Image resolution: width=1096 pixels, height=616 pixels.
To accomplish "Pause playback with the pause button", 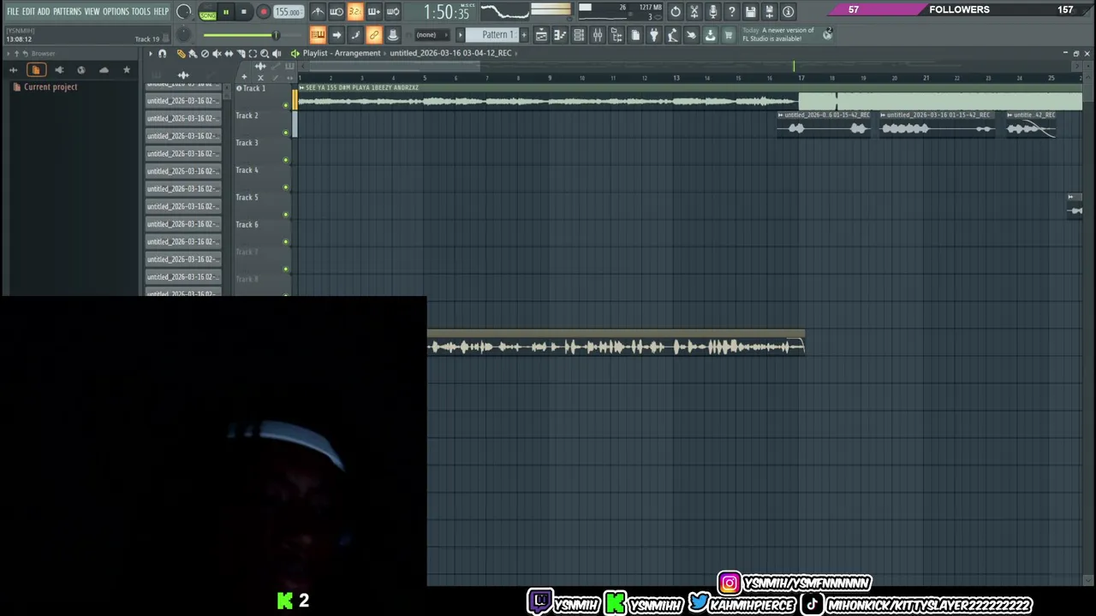I will pos(225,12).
